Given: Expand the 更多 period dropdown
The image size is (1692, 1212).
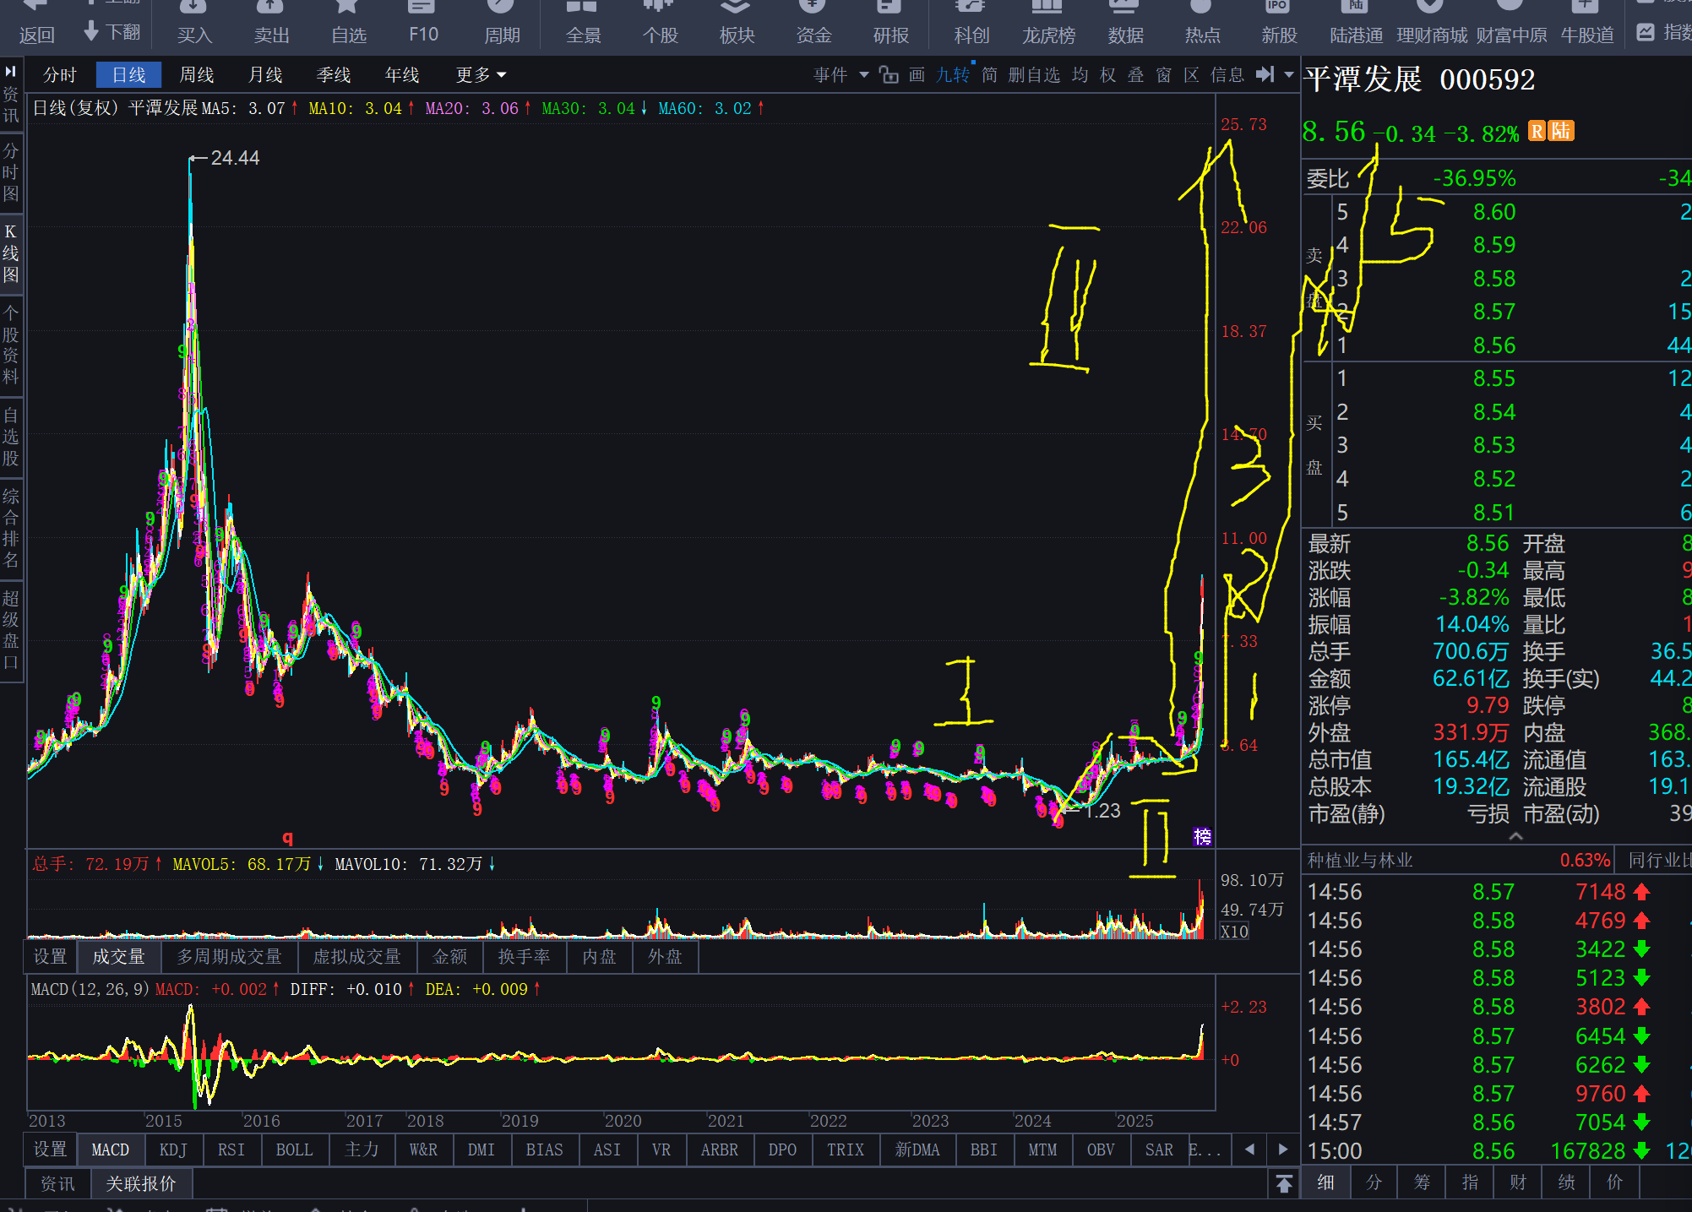Looking at the screenshot, I should [481, 75].
